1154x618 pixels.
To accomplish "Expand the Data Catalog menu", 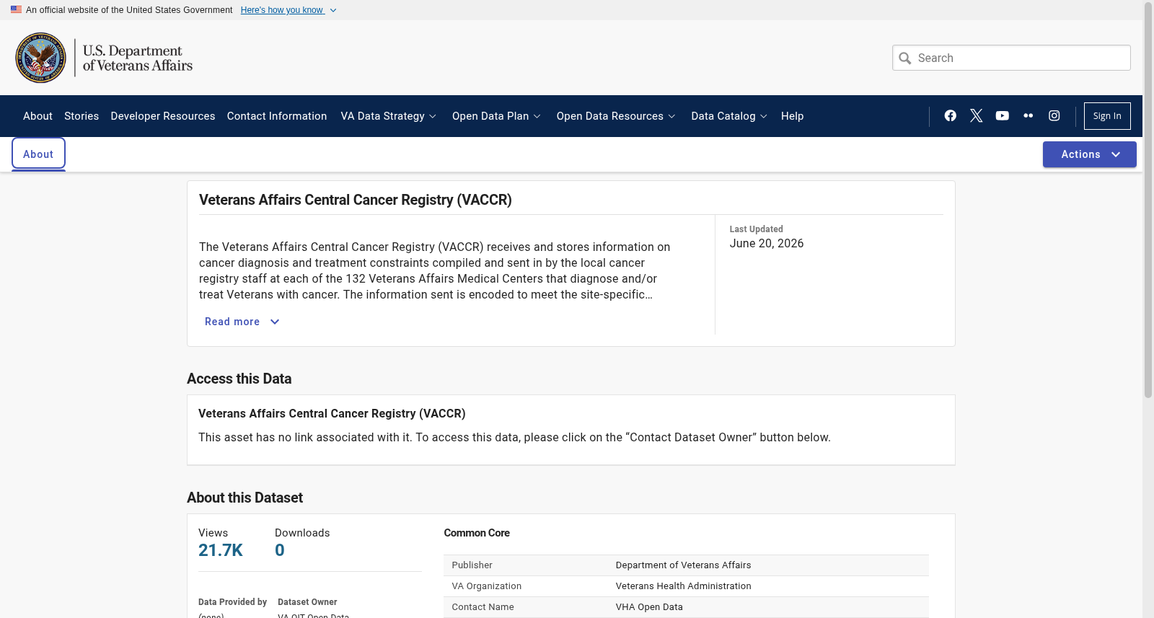I will [x=729, y=116].
